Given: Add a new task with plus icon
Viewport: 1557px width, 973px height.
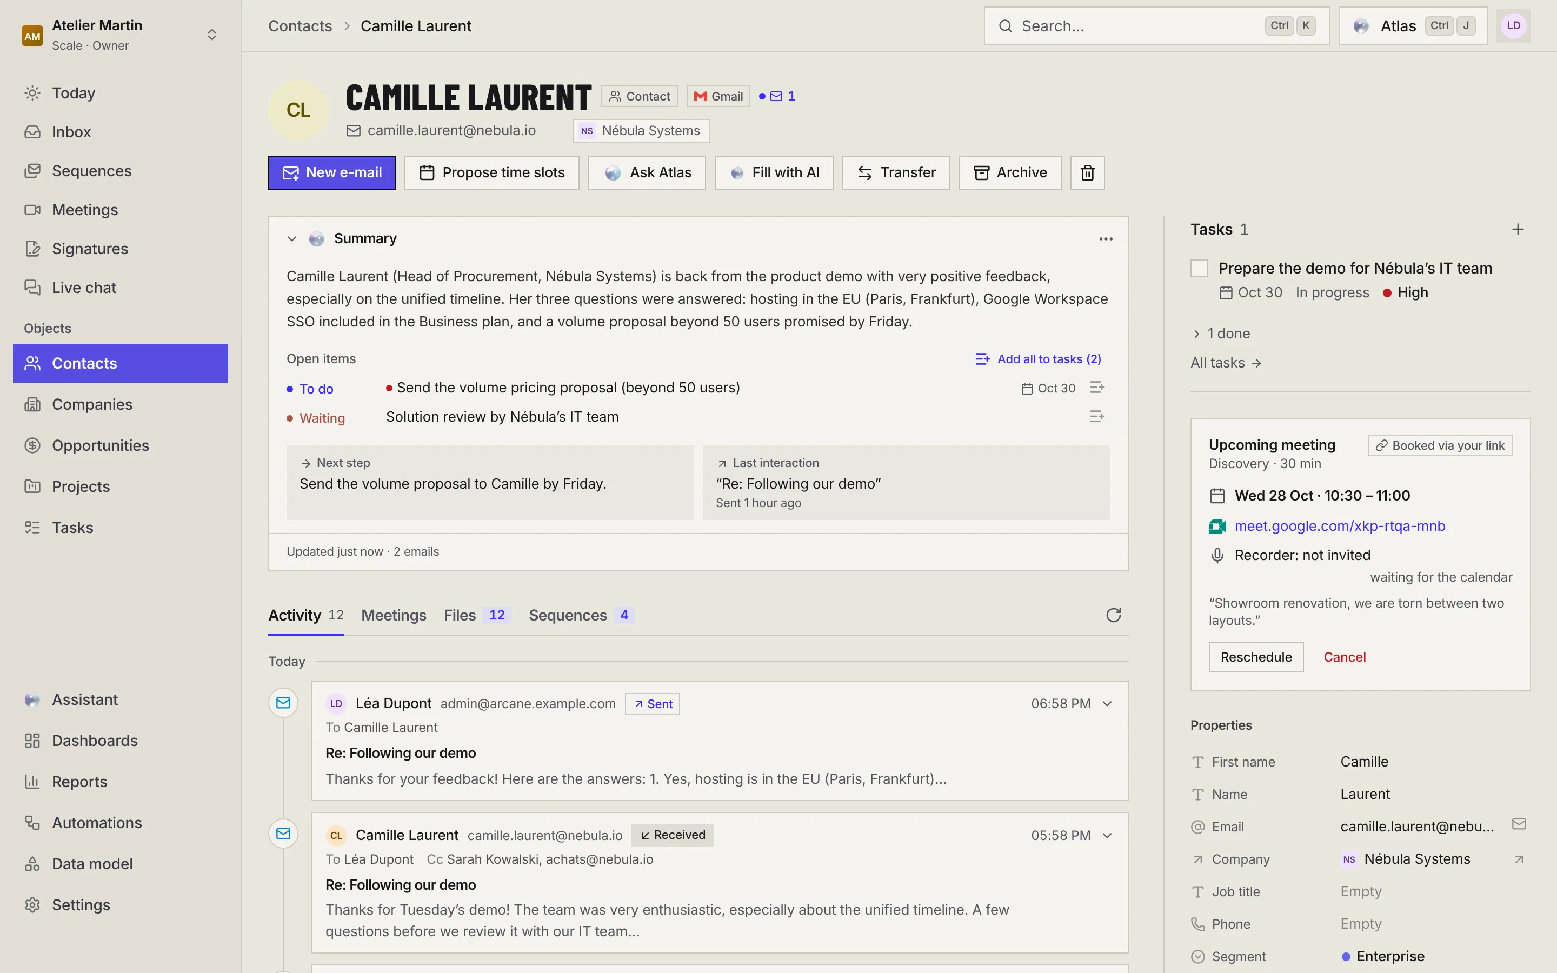Looking at the screenshot, I should click(1518, 229).
